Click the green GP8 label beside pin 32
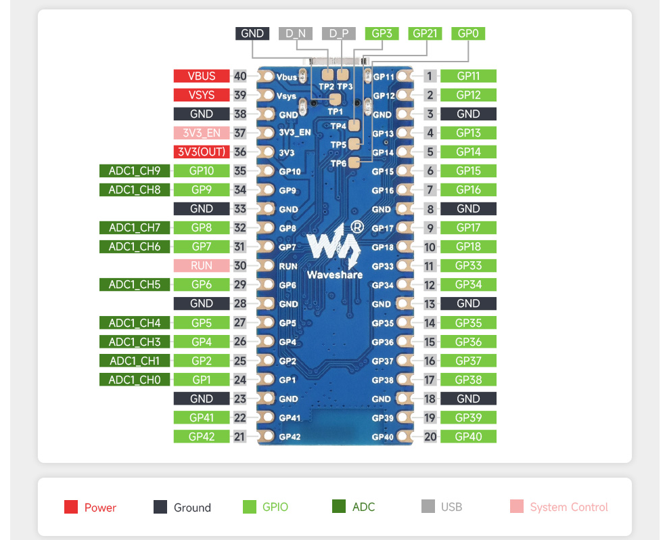This screenshot has width=665, height=540. click(x=202, y=228)
